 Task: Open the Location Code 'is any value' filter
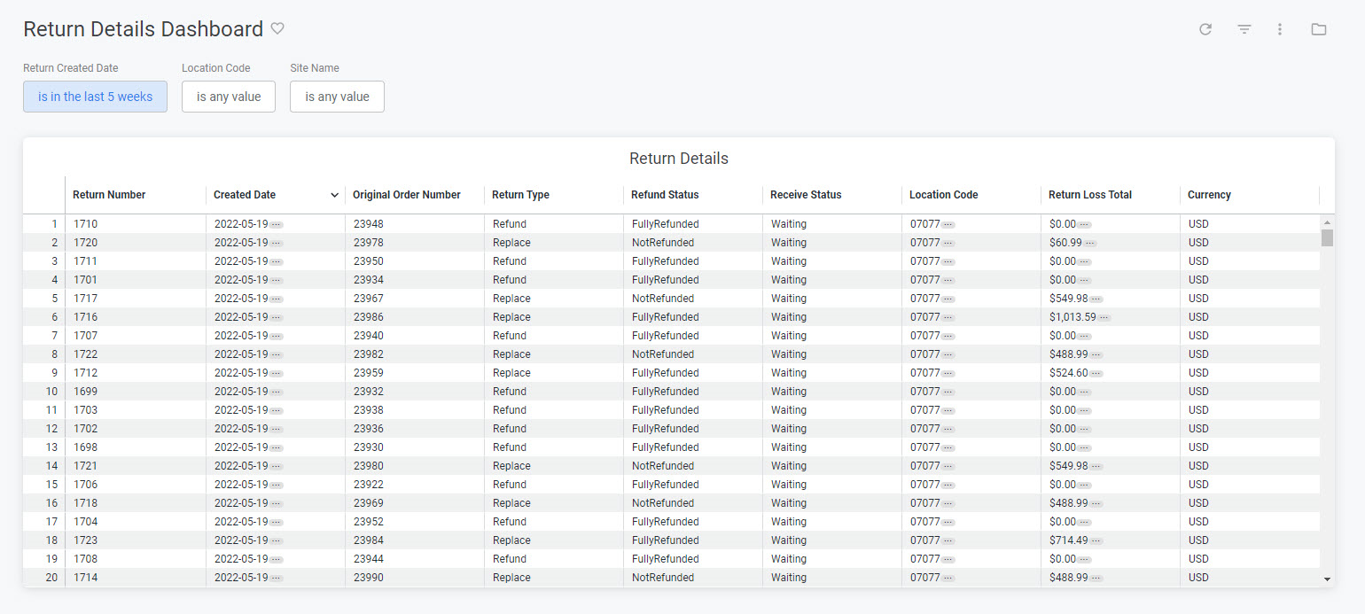click(x=229, y=97)
